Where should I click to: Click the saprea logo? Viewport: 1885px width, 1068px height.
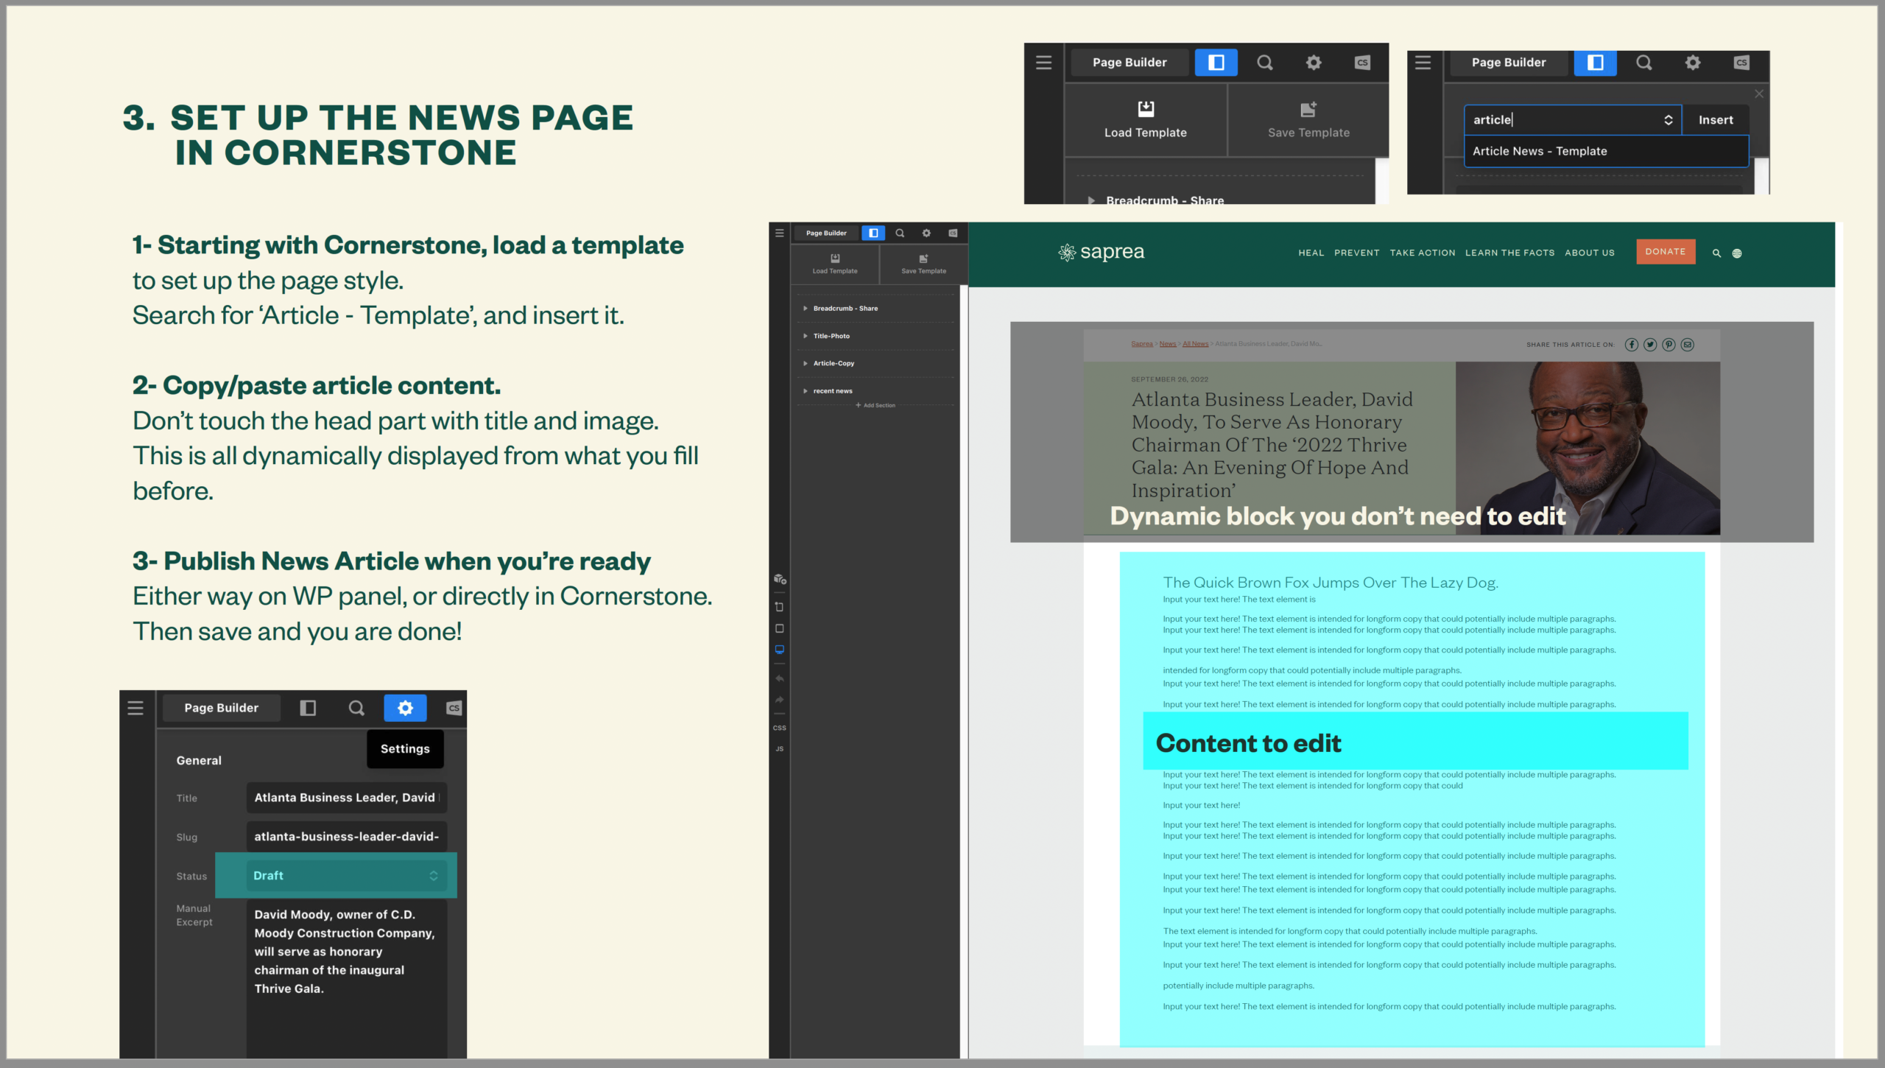[1101, 253]
